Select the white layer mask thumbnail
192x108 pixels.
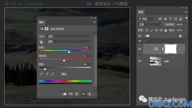click(170, 49)
